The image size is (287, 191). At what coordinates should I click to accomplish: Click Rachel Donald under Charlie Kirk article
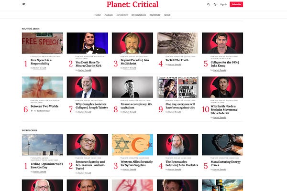[85, 70]
